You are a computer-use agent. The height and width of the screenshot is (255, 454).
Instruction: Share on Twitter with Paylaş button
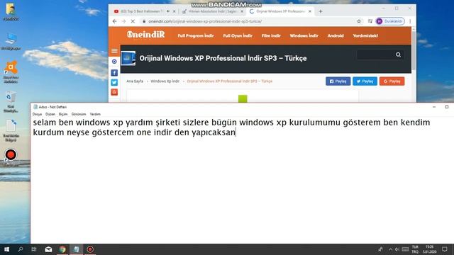365,81
